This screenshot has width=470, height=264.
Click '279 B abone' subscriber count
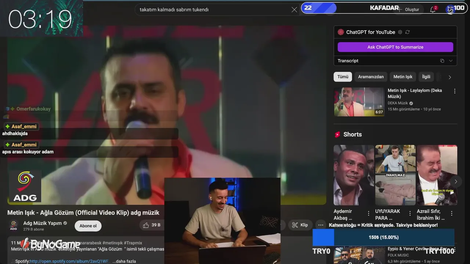coord(33,230)
